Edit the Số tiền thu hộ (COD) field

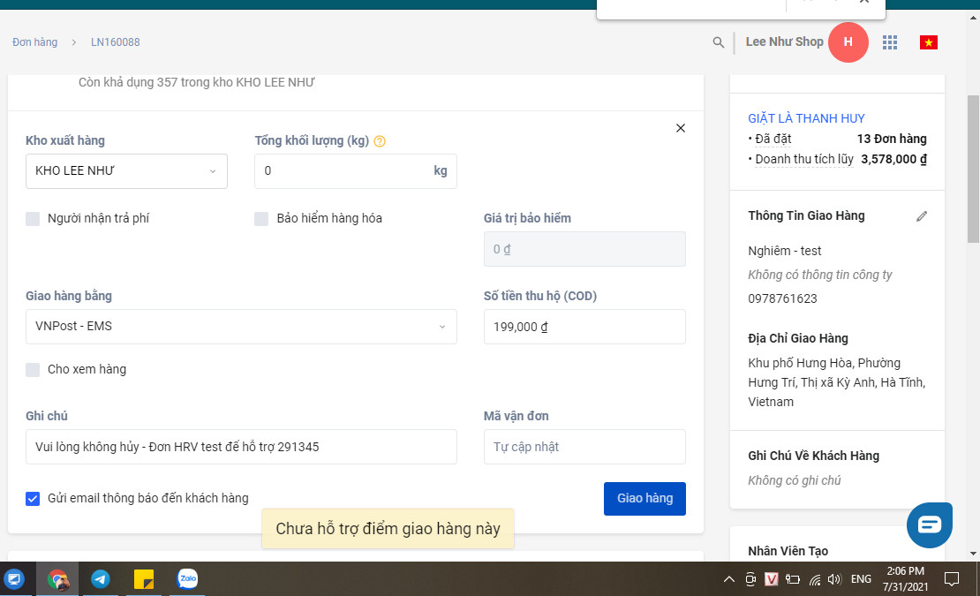click(584, 327)
